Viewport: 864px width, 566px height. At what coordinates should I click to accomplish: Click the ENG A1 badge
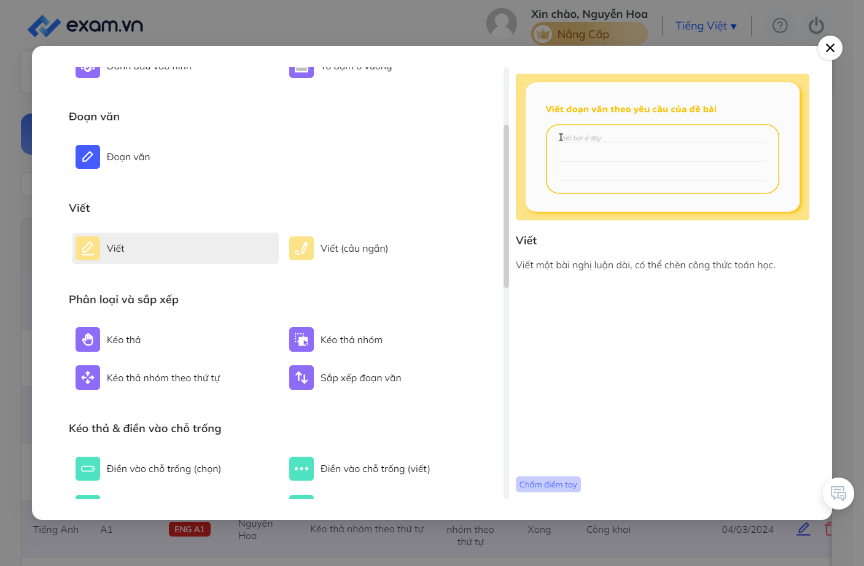coord(190,529)
